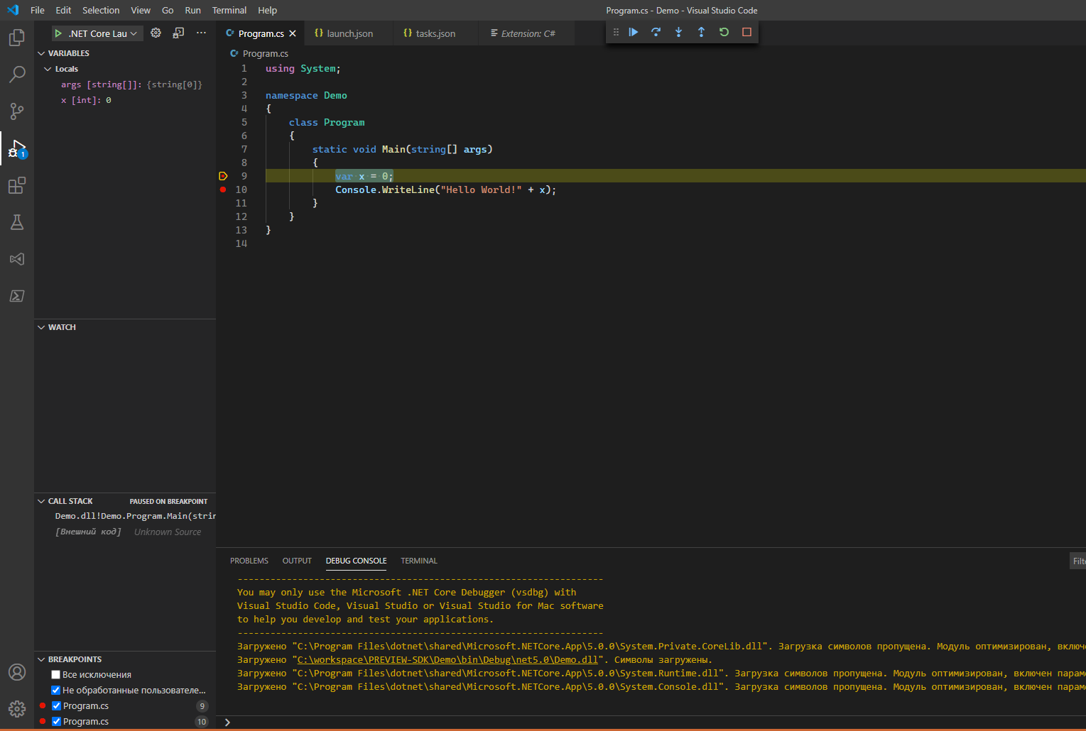Switch to the launch.json tab
This screenshot has width=1086, height=731.
coord(349,33)
